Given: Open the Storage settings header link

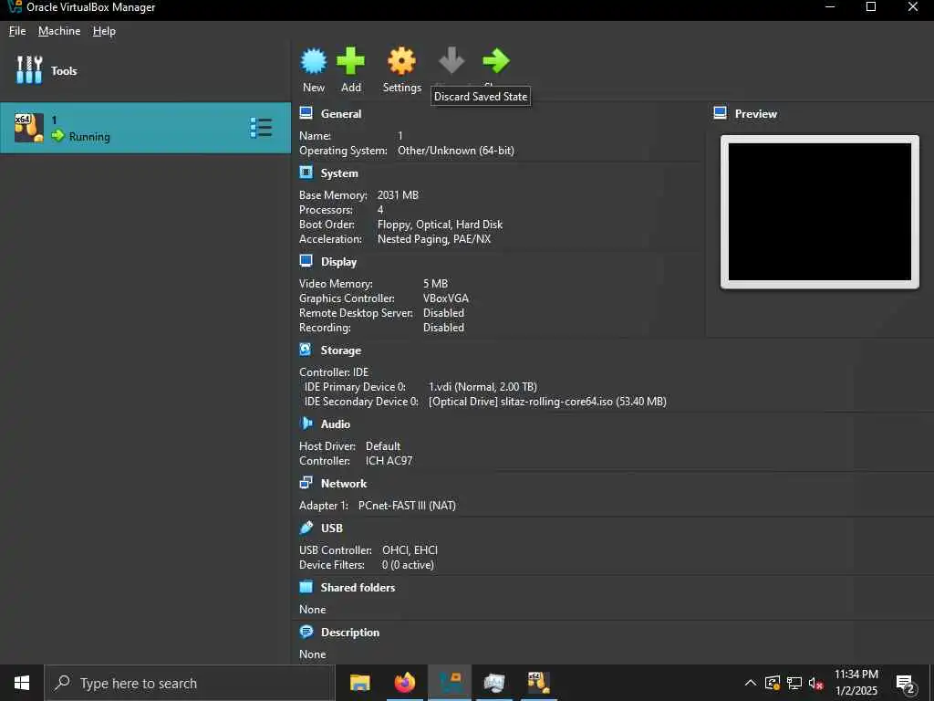Looking at the screenshot, I should 341,350.
